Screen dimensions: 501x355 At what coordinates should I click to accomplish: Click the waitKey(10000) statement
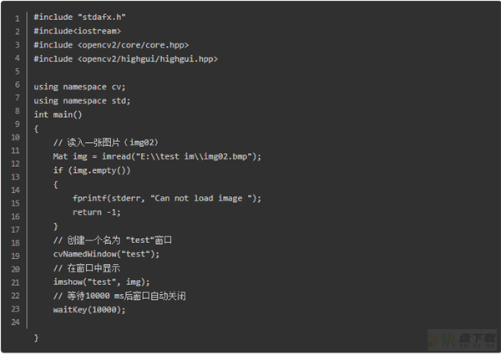(x=89, y=310)
